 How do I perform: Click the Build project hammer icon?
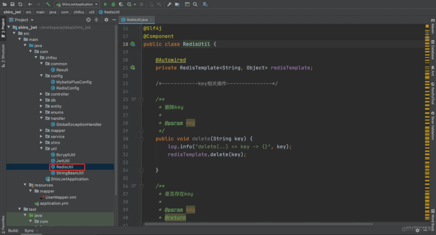tap(48, 4)
